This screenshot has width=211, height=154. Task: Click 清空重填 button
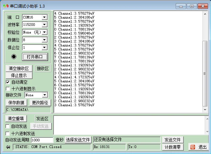pyautogui.click(x=16, y=118)
